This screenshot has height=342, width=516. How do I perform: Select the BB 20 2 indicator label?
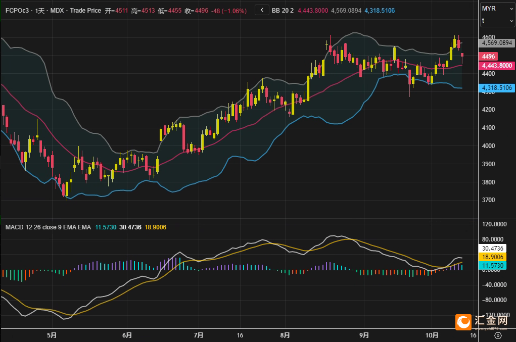click(x=283, y=10)
